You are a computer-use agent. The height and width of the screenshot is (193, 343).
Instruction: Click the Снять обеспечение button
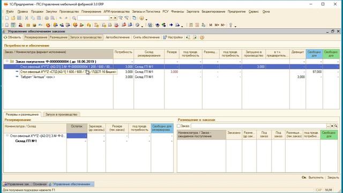(146, 38)
